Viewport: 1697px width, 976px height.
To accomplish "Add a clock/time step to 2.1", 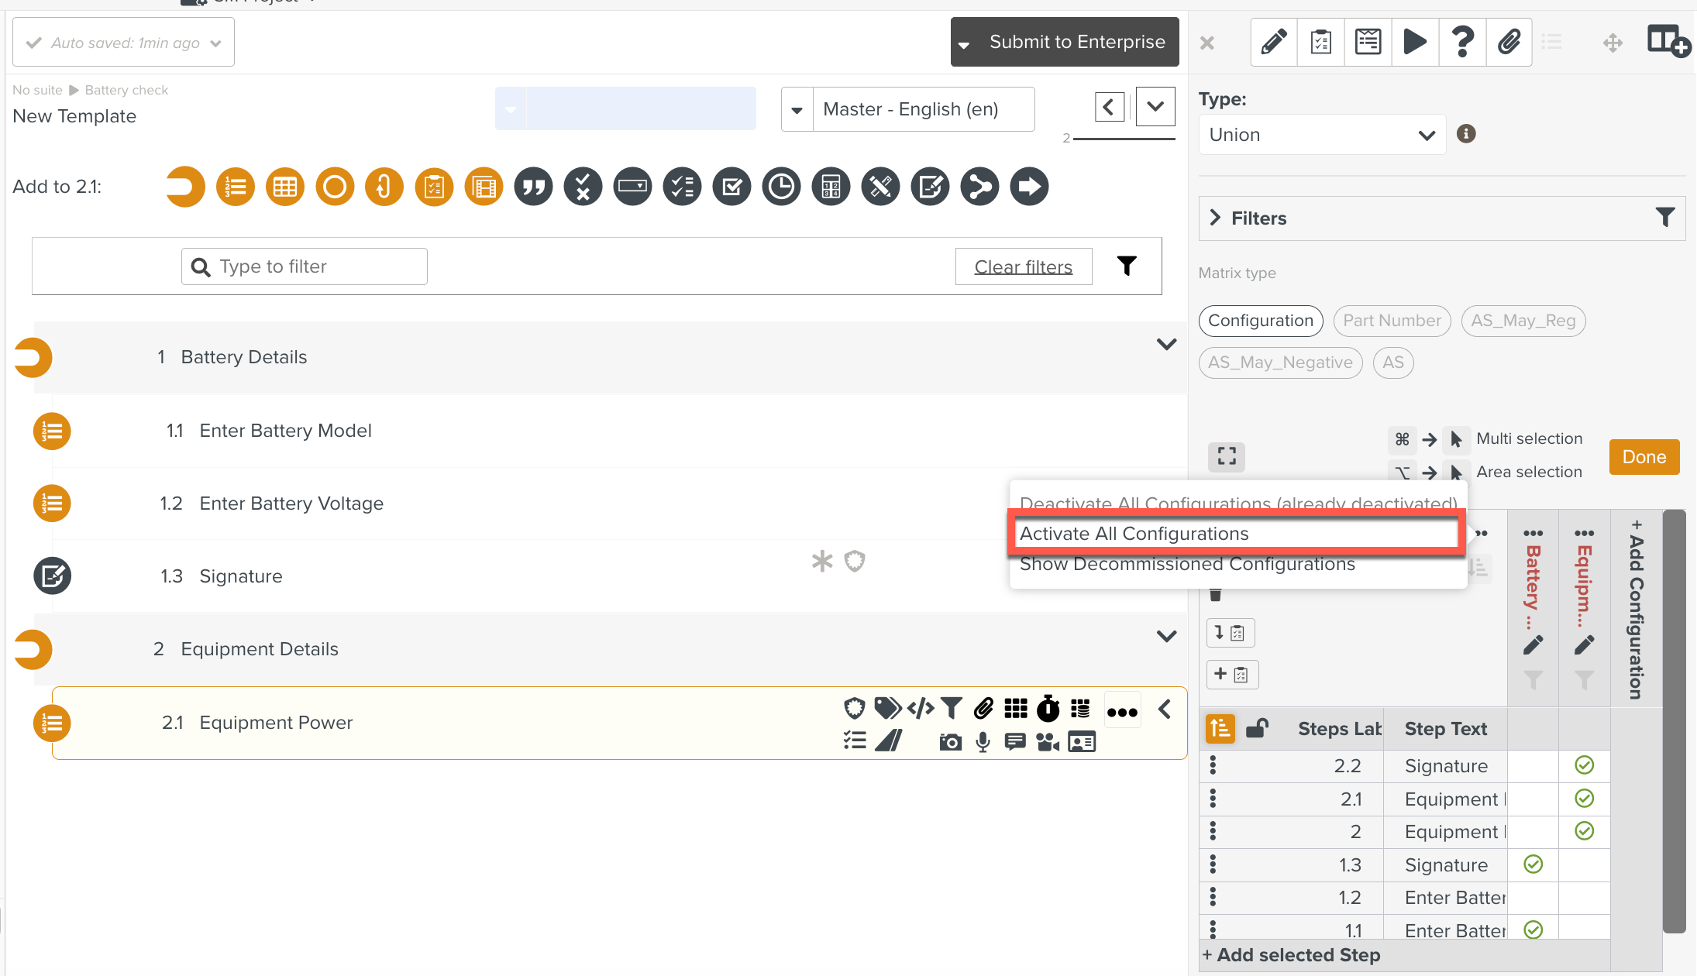I will (x=781, y=187).
